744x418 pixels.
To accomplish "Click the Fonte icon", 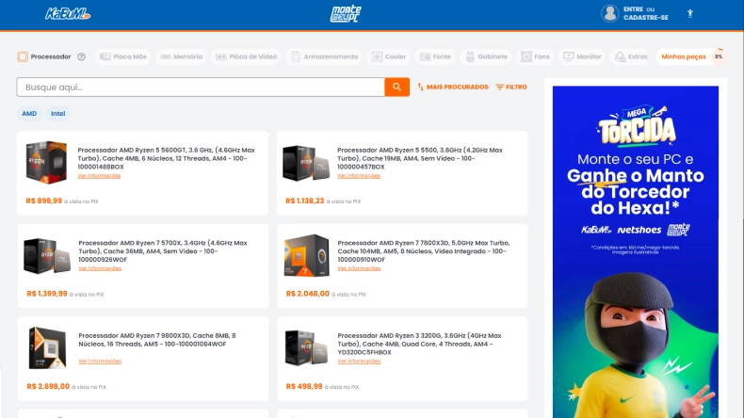I will coord(425,56).
